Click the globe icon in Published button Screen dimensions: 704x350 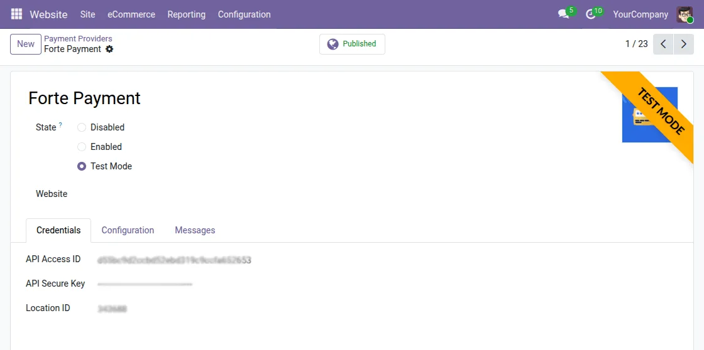(x=333, y=44)
